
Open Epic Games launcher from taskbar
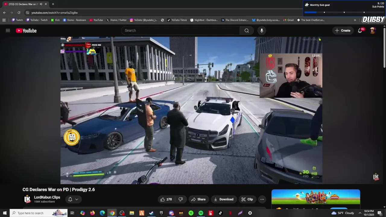click(x=161, y=213)
